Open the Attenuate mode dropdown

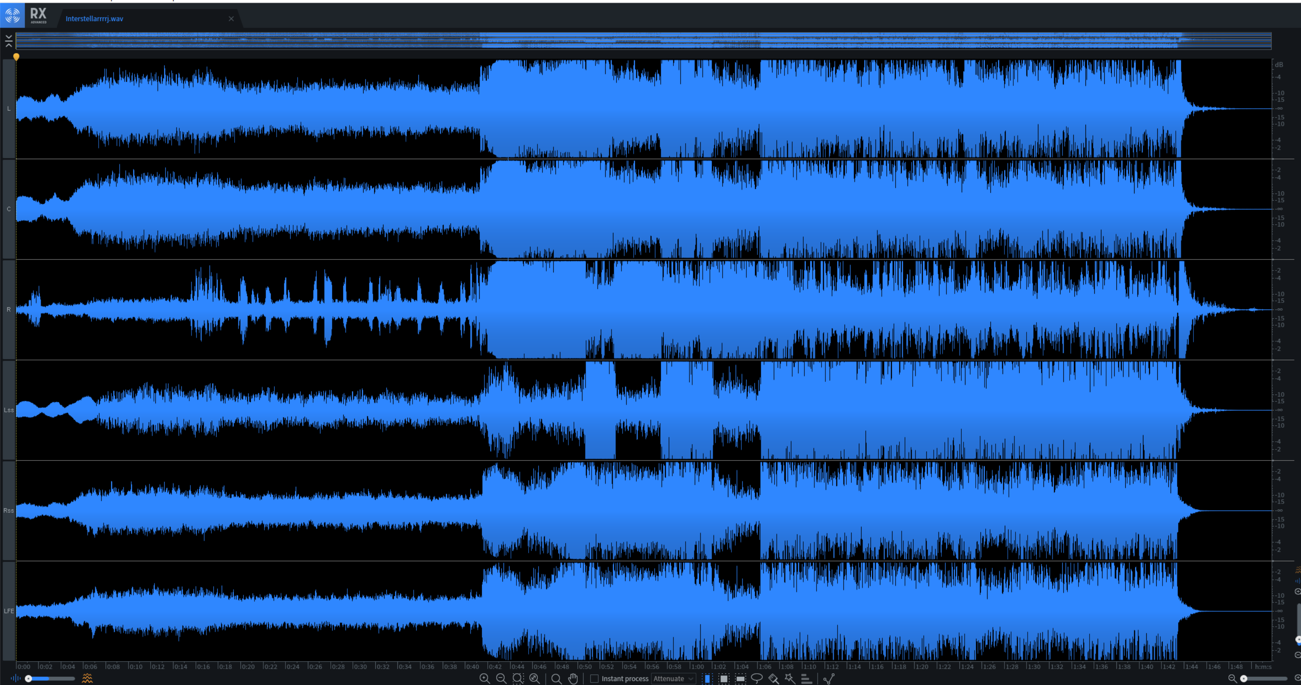click(x=673, y=678)
